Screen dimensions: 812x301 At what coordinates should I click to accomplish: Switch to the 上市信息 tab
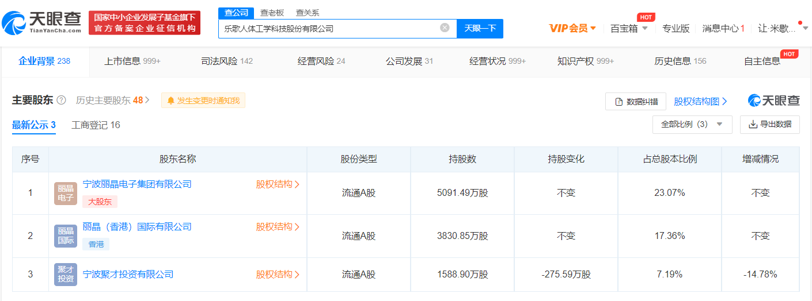132,61
